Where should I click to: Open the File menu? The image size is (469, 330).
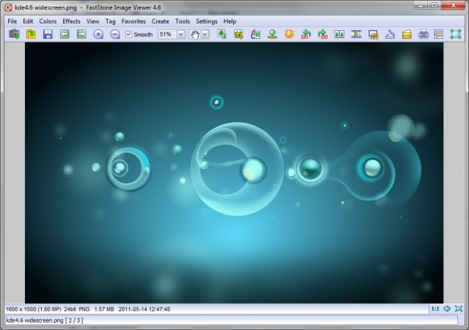12,21
